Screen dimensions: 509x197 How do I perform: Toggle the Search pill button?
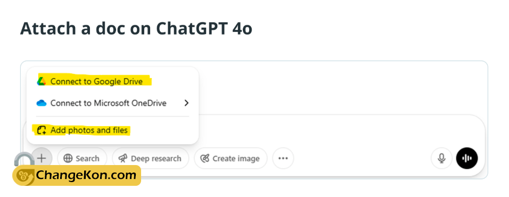[x=82, y=158]
